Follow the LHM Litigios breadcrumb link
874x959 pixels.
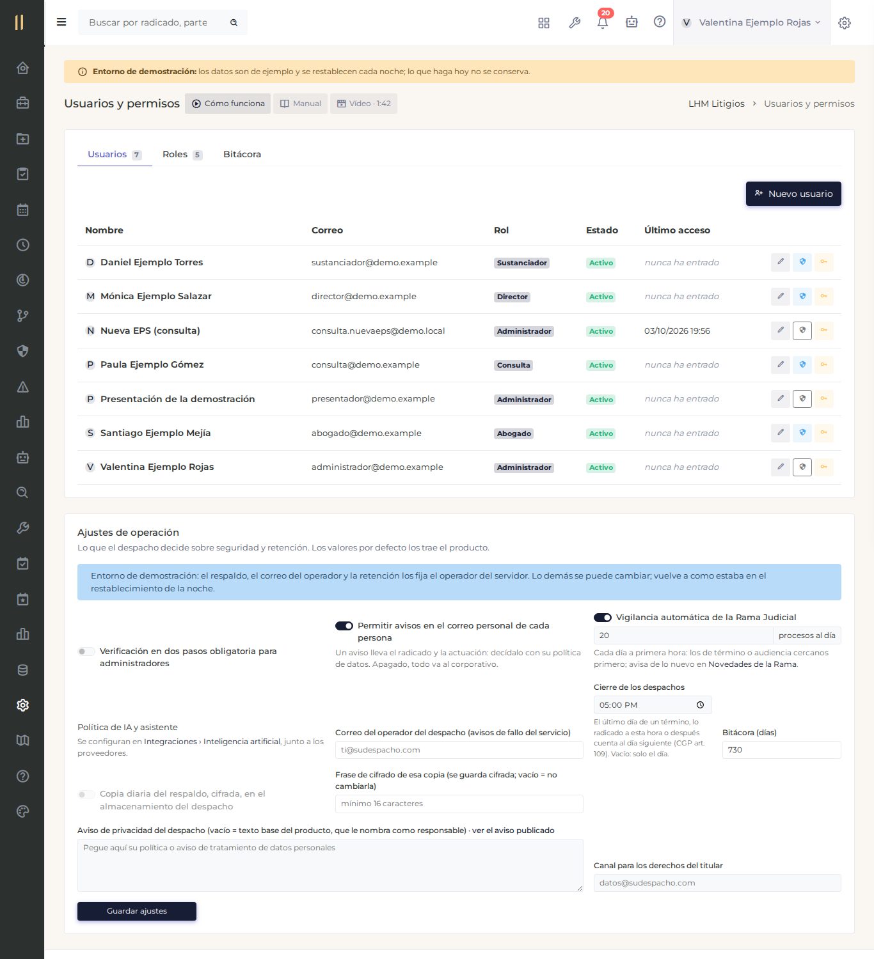(717, 104)
